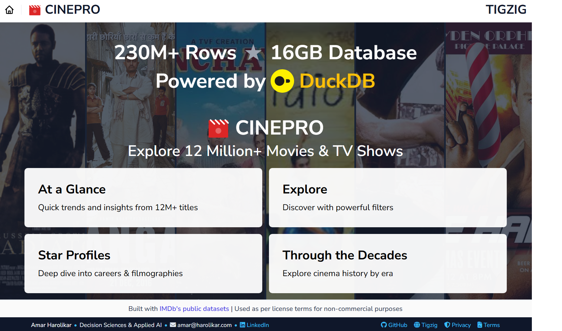Click the Tigzig link in the footer

pyautogui.click(x=430, y=325)
